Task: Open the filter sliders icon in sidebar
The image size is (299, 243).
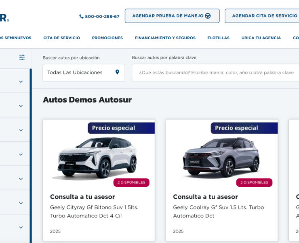Action: (22, 57)
